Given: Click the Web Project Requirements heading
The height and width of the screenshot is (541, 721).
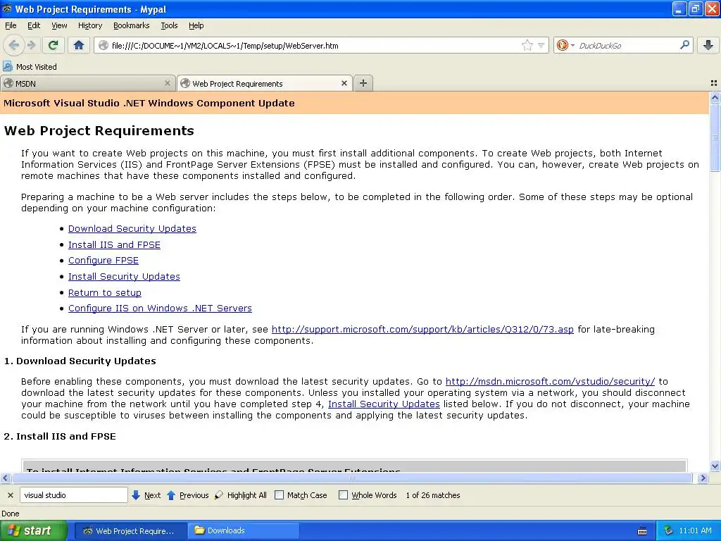Looking at the screenshot, I should [99, 130].
